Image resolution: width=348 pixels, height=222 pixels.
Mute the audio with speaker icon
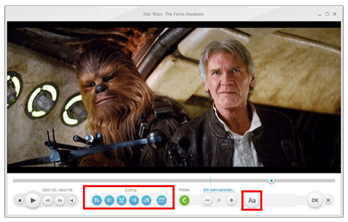[x=71, y=201]
